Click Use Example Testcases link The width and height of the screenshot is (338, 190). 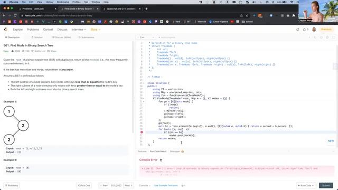166,185
